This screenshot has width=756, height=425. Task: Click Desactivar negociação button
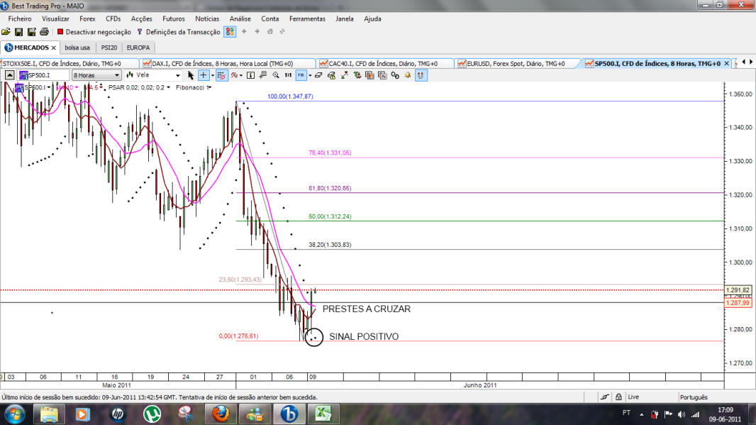coord(94,32)
